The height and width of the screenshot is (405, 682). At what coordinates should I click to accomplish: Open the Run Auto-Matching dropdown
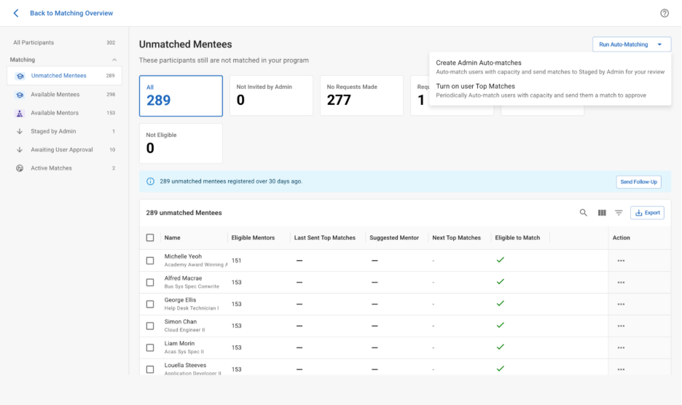[631, 44]
